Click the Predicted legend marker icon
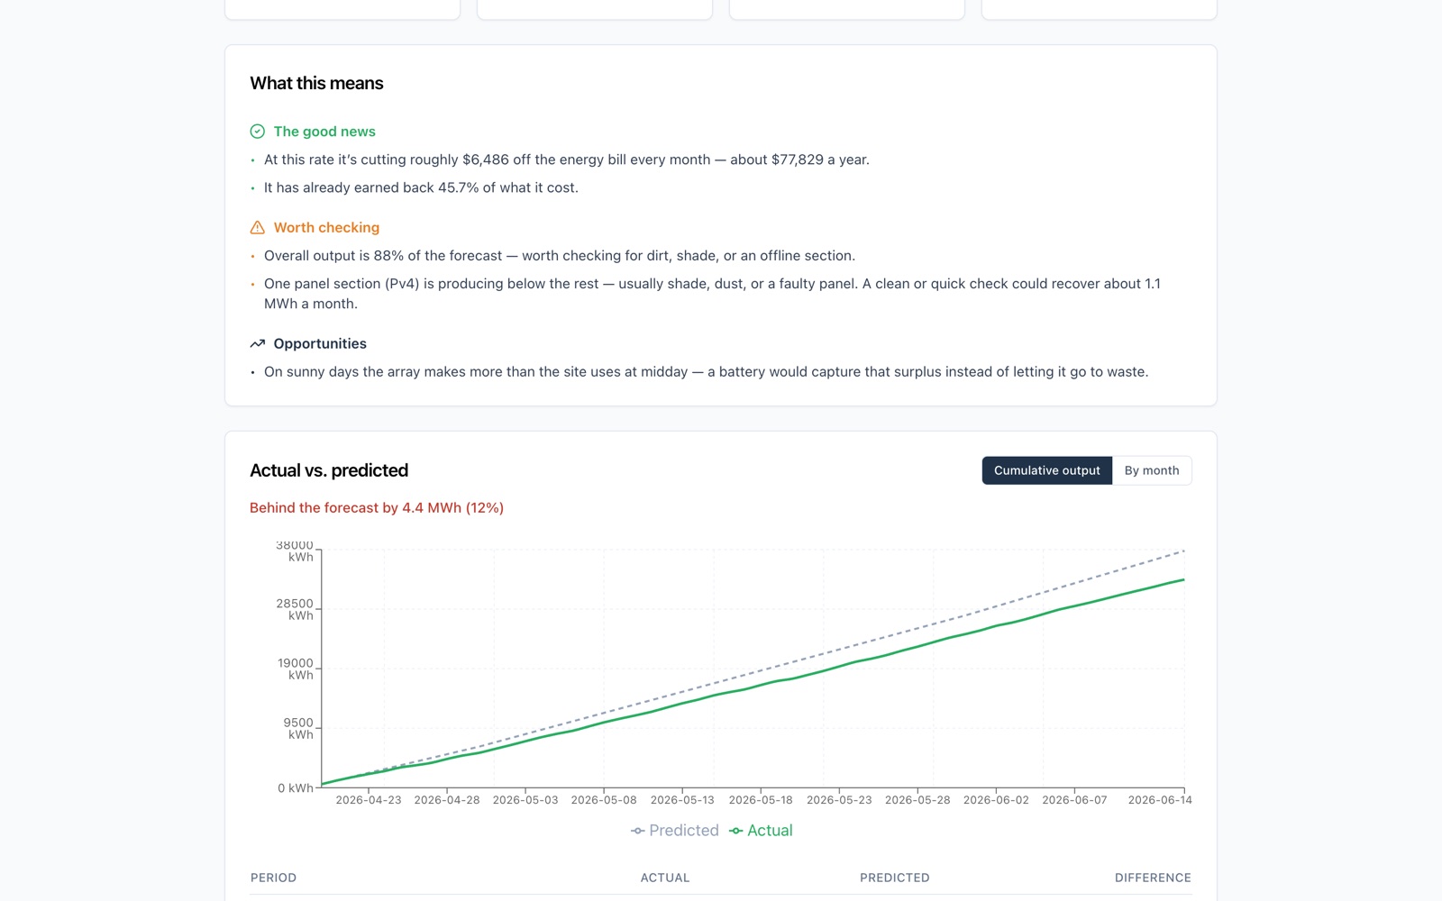The image size is (1442, 901). point(637,831)
